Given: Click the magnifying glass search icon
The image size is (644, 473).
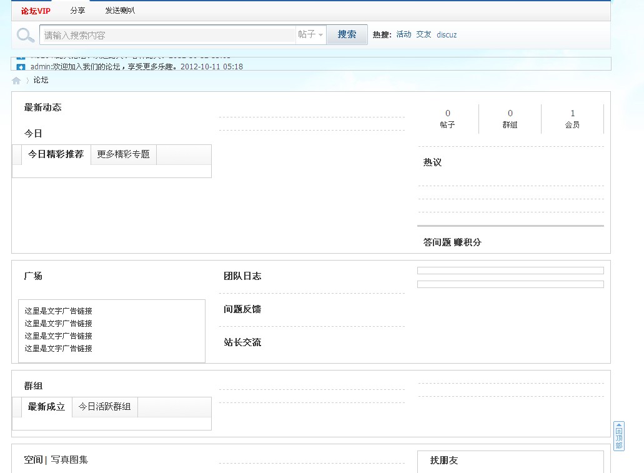Looking at the screenshot, I should 25,34.
